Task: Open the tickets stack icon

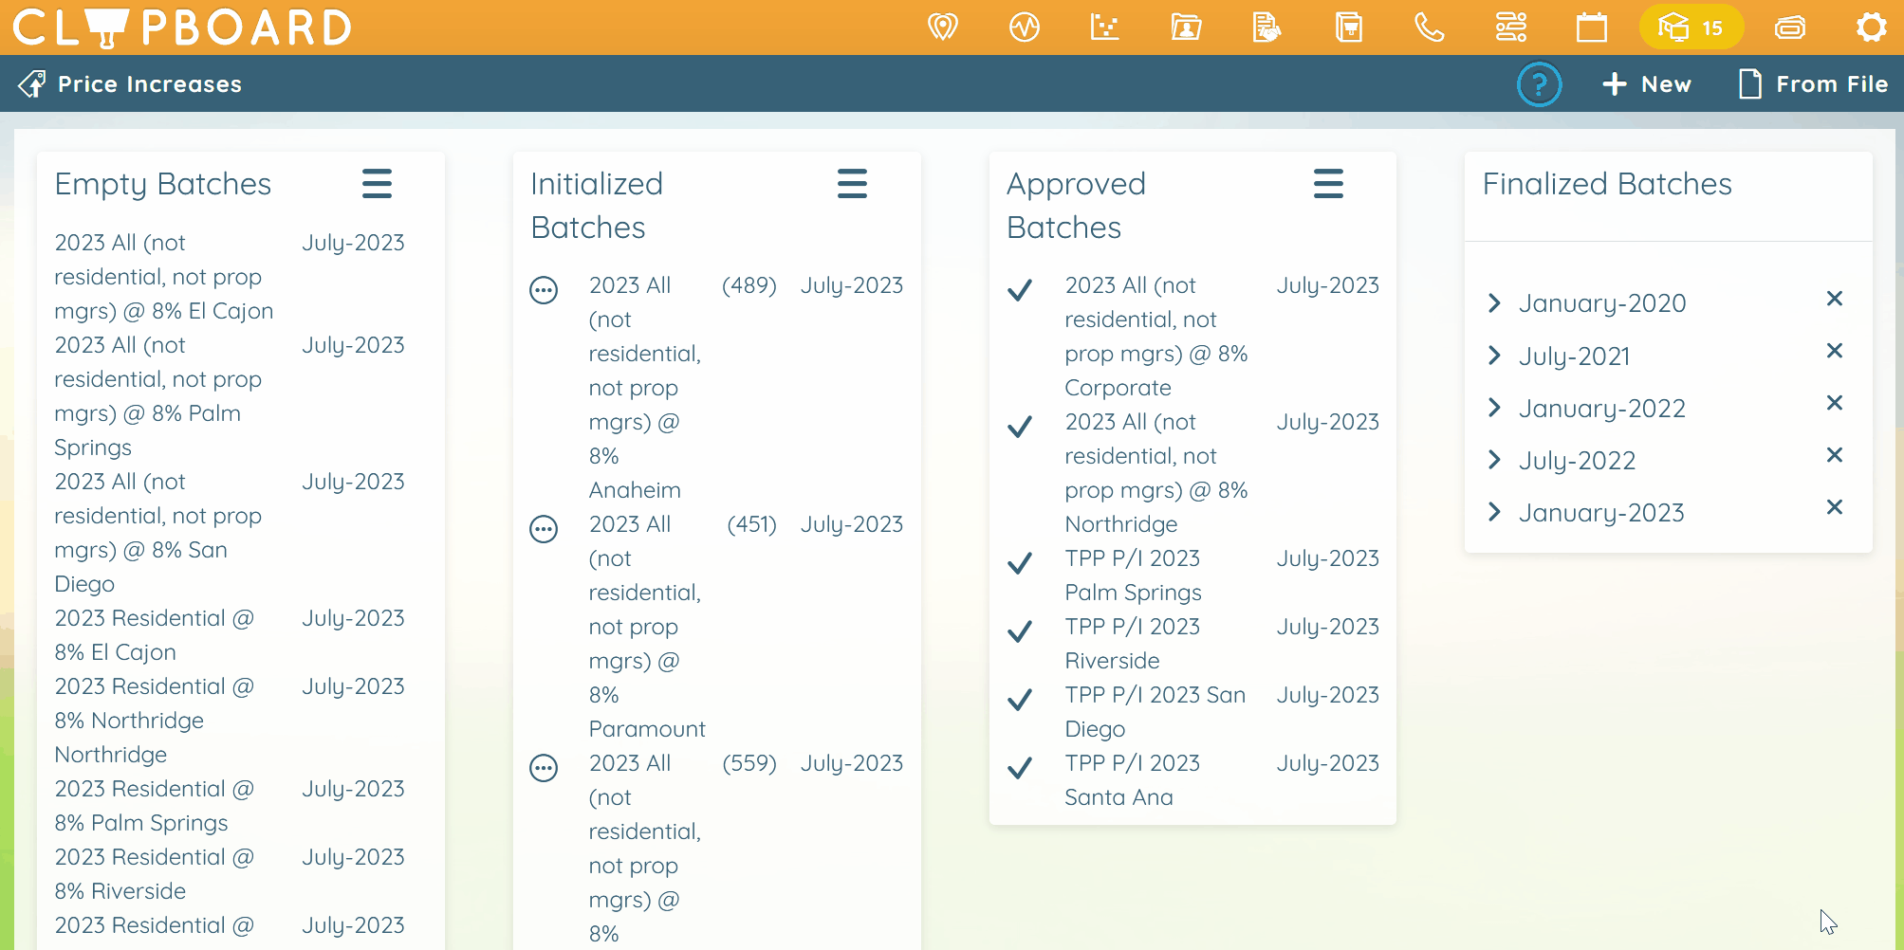Action: tap(1790, 27)
